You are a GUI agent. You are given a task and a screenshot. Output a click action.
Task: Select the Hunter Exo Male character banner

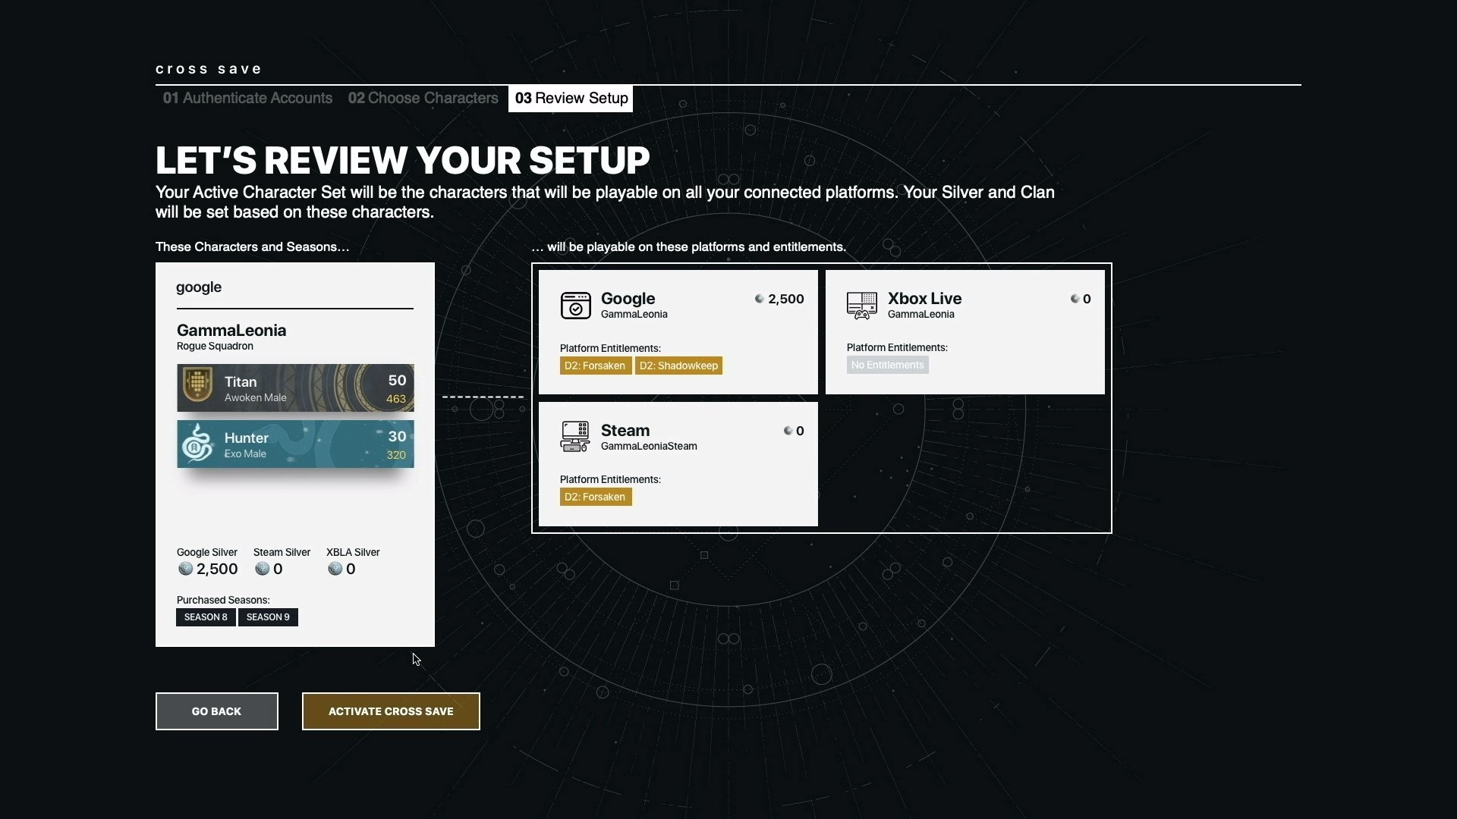tap(295, 444)
